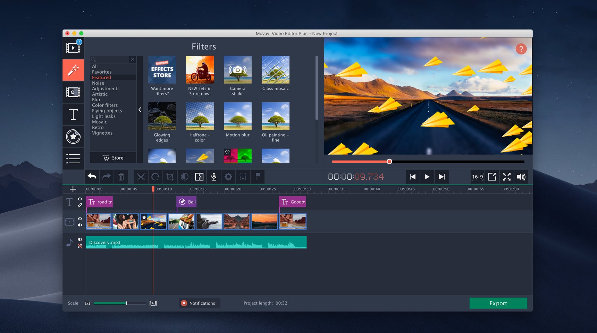Adjust volume with the speaker icon
The image size is (597, 333).
[x=521, y=177]
